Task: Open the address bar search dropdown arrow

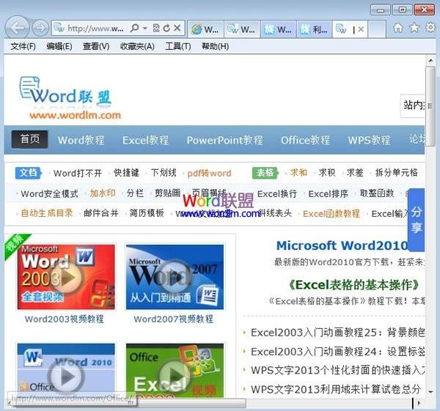Action: [x=145, y=28]
